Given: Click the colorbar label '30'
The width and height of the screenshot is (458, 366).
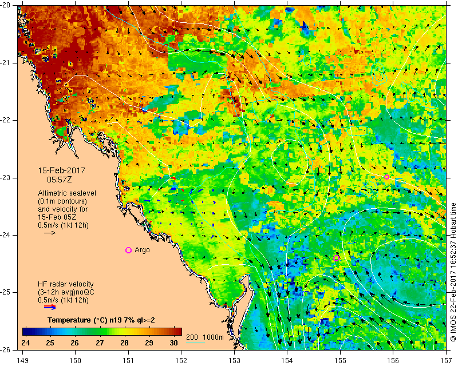Looking at the screenshot, I should (174, 343).
